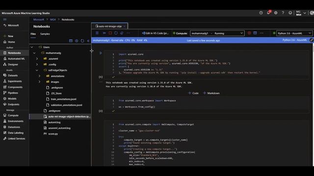
Task: Open the notifications bell
Action: (268, 13)
